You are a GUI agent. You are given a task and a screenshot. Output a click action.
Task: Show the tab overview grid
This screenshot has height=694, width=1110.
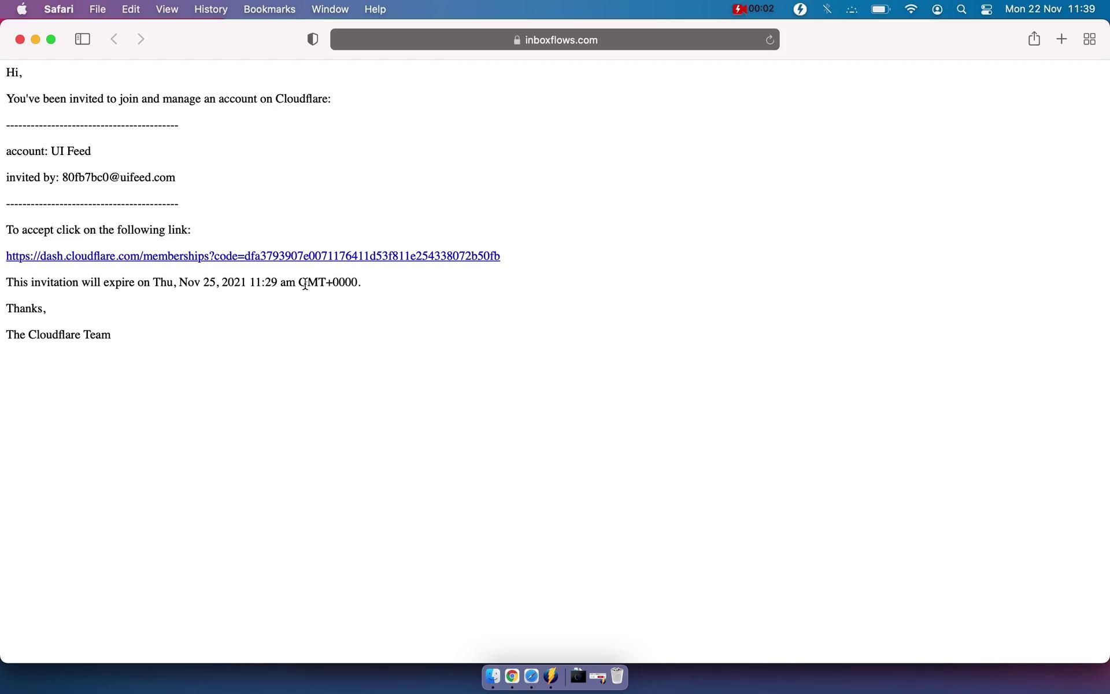(x=1089, y=39)
